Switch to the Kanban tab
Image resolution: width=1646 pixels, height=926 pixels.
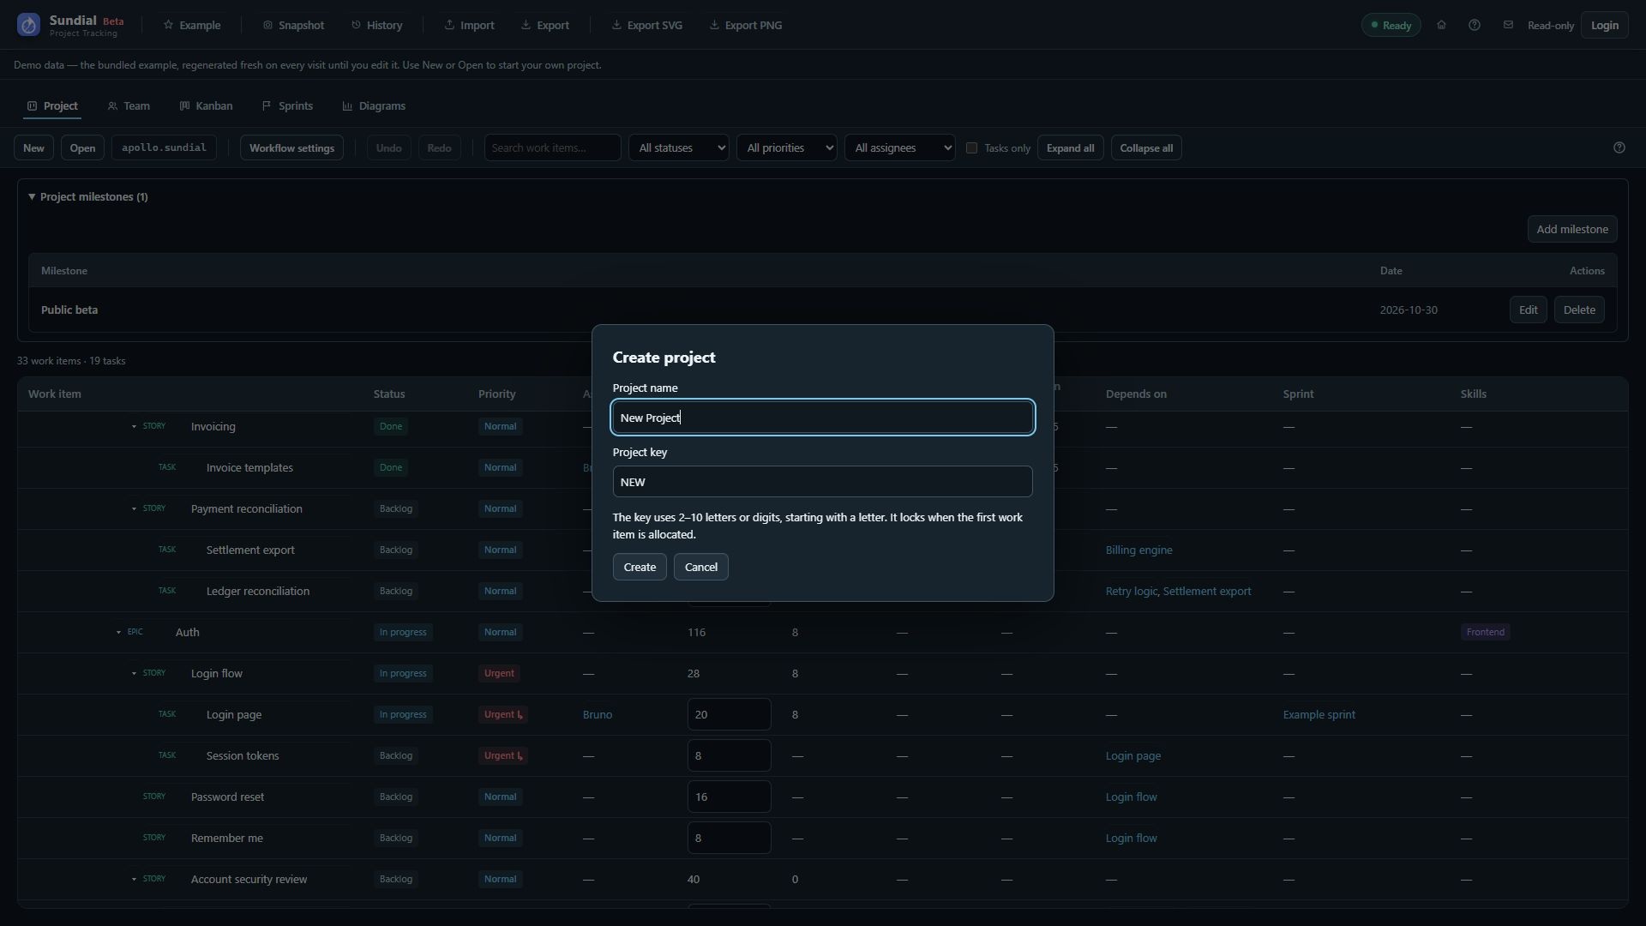tap(206, 106)
